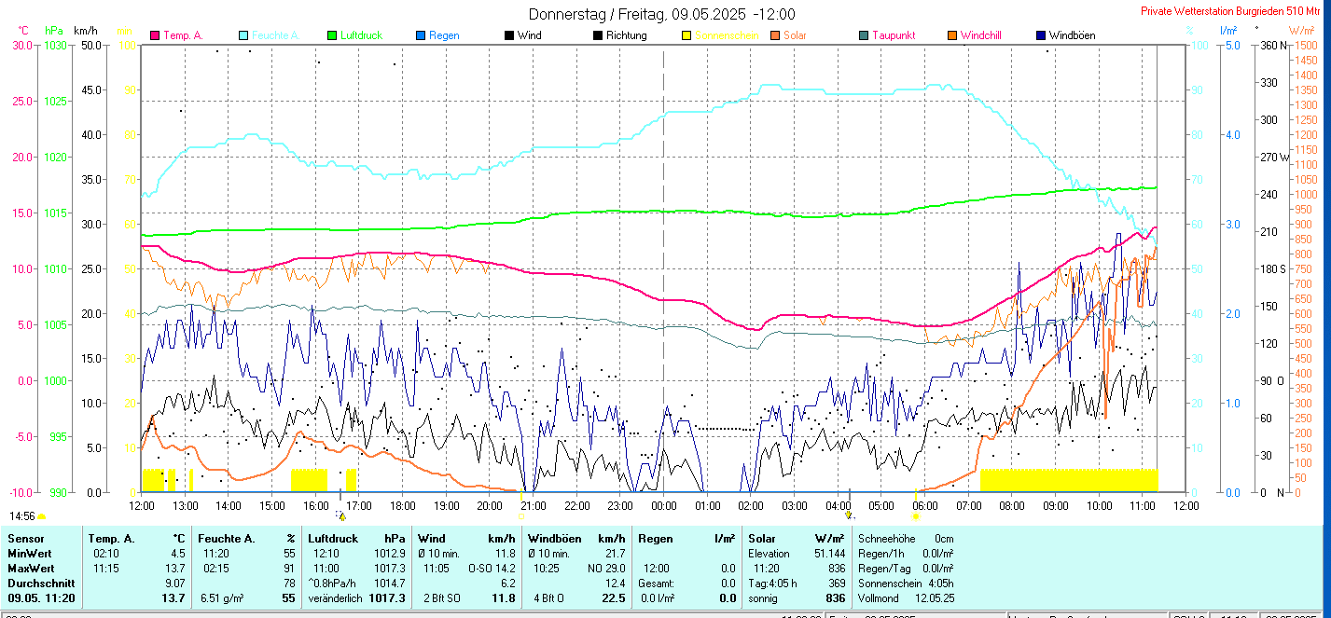Image resolution: width=1331 pixels, height=618 pixels.
Task: Click the solar 'Elevation' value '51.144'
Action: click(x=828, y=554)
